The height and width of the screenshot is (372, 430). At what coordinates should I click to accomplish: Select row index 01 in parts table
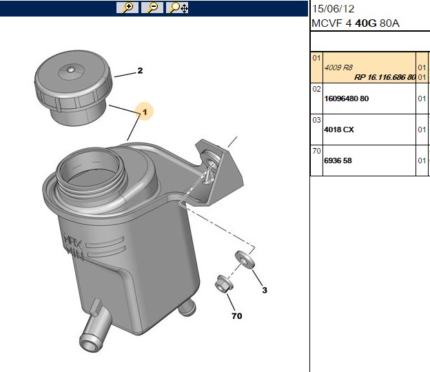point(316,58)
